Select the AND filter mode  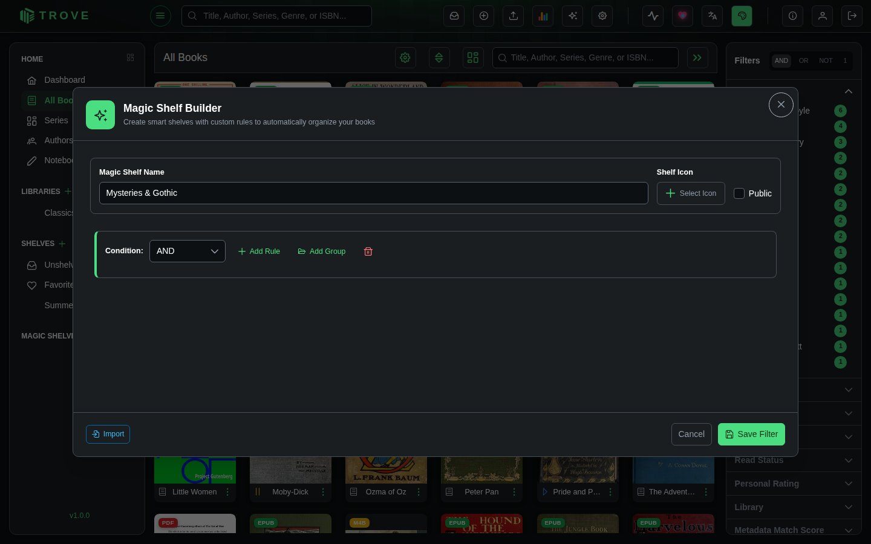[x=781, y=60]
